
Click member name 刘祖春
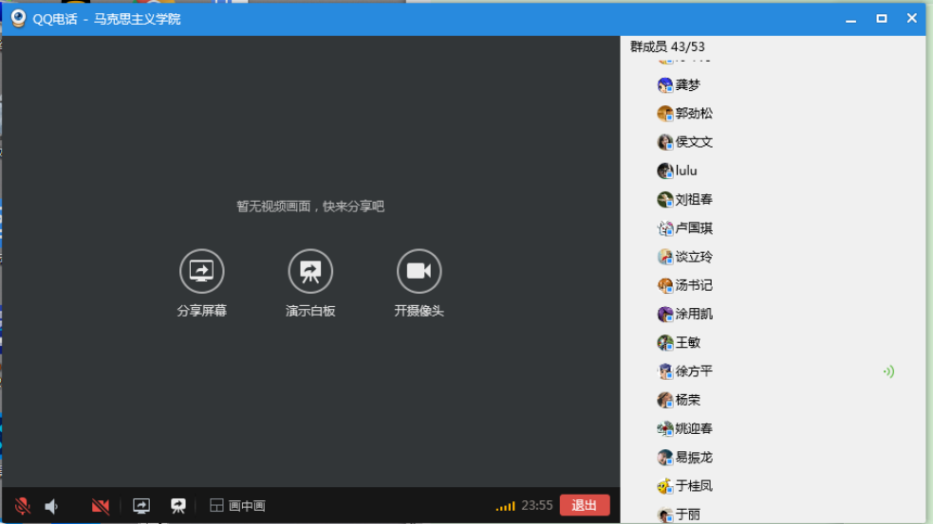pos(694,200)
